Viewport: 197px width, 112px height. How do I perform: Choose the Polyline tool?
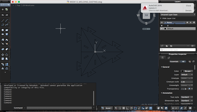(x=3, y=25)
